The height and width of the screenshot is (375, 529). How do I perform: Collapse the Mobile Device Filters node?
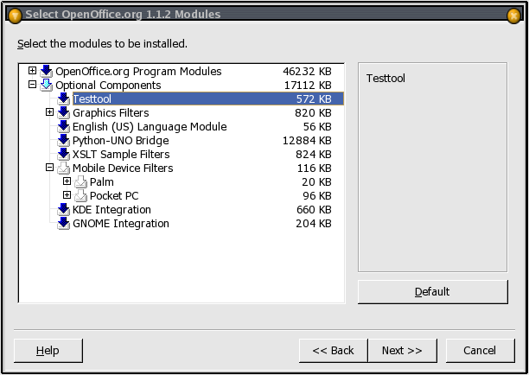pyautogui.click(x=49, y=168)
